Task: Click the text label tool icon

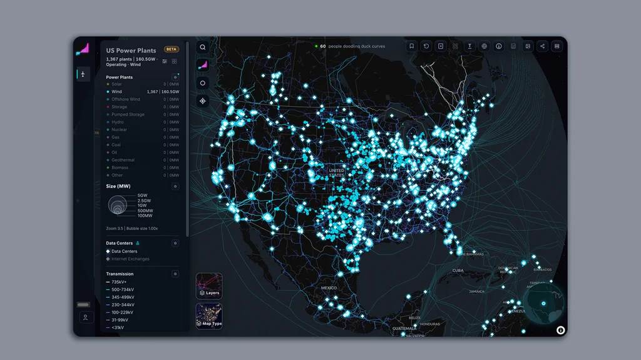Action: pos(469,46)
